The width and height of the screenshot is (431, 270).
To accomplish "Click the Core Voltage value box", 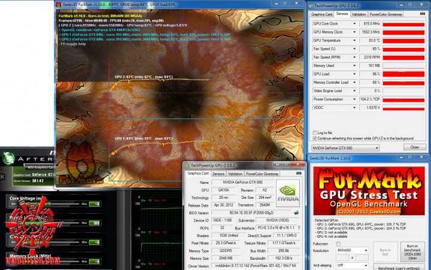I will pos(95,204).
